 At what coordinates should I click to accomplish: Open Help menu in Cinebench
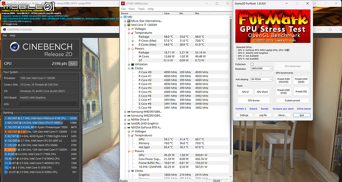[x=13, y=35]
